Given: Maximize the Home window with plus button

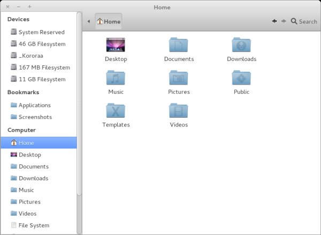Looking at the screenshot, I should (x=29, y=7).
